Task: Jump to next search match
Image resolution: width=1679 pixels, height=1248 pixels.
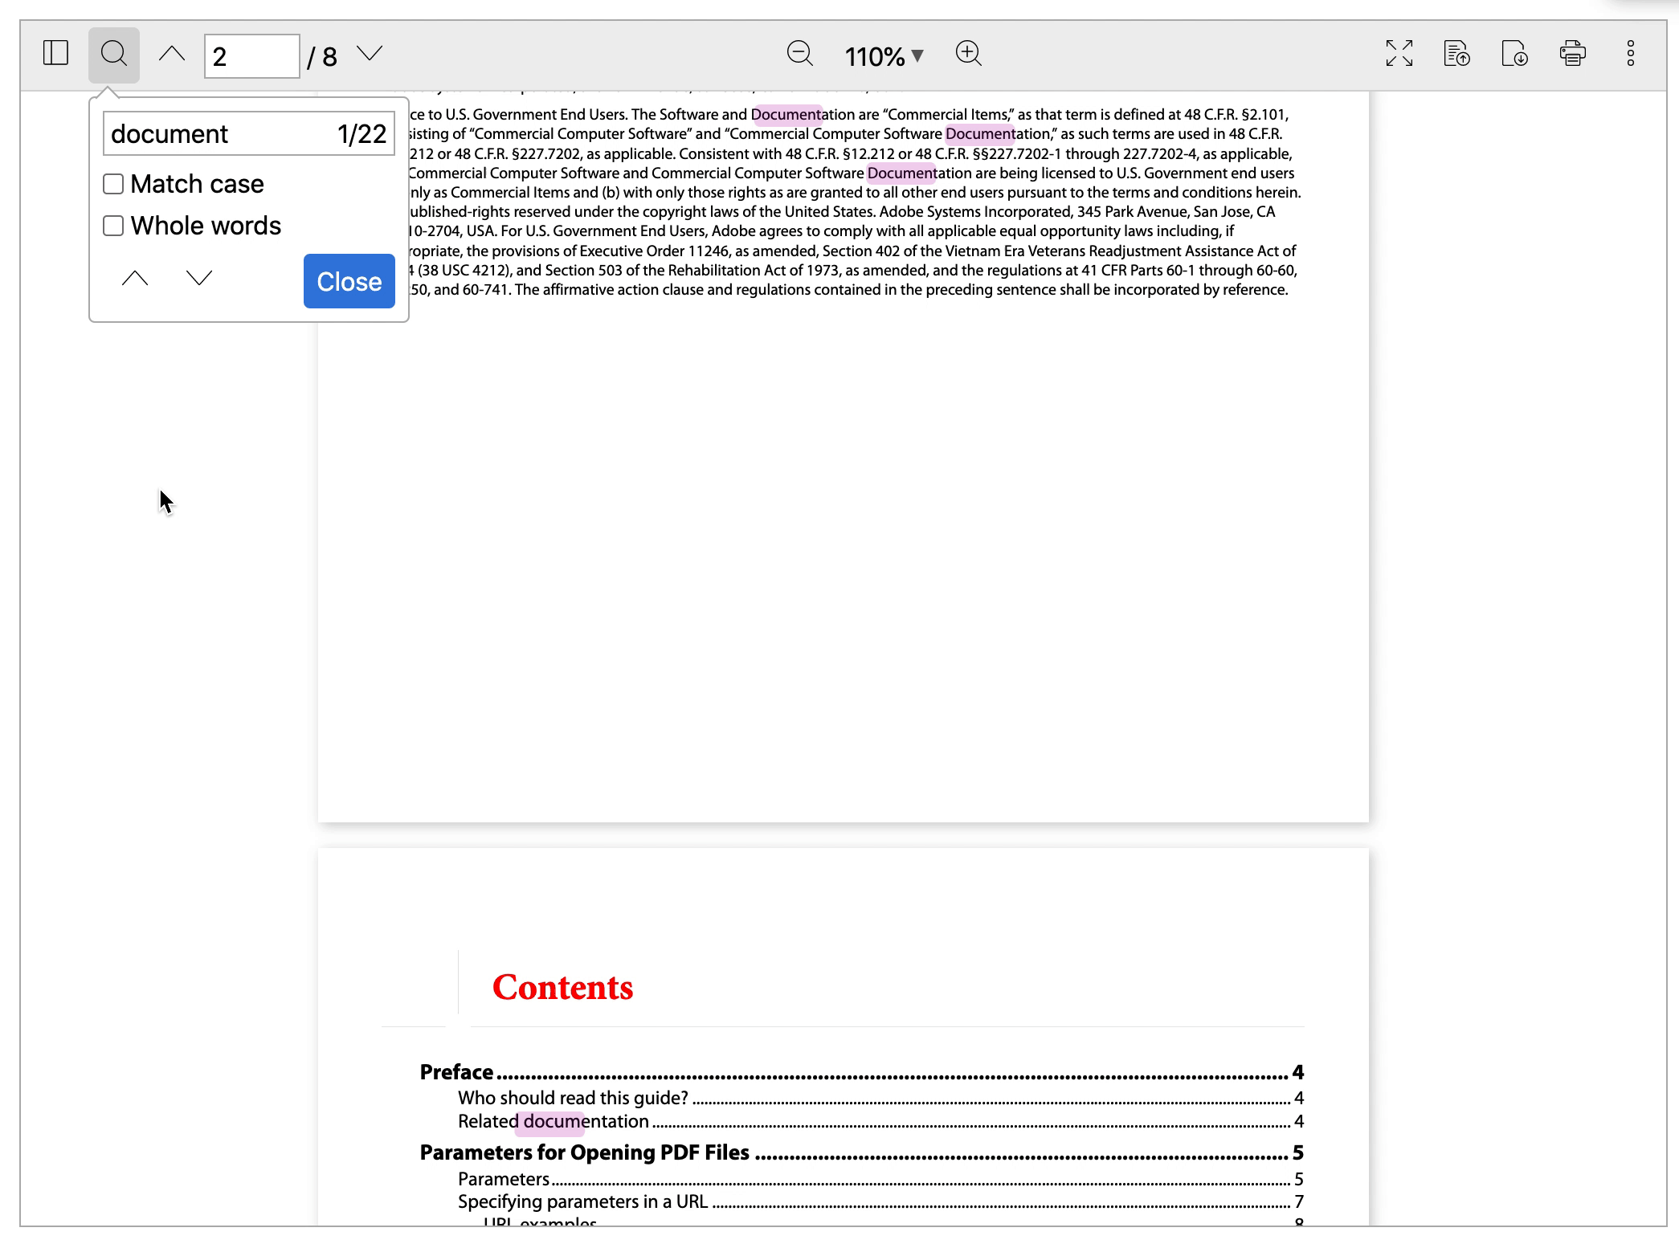Action: pyautogui.click(x=199, y=279)
